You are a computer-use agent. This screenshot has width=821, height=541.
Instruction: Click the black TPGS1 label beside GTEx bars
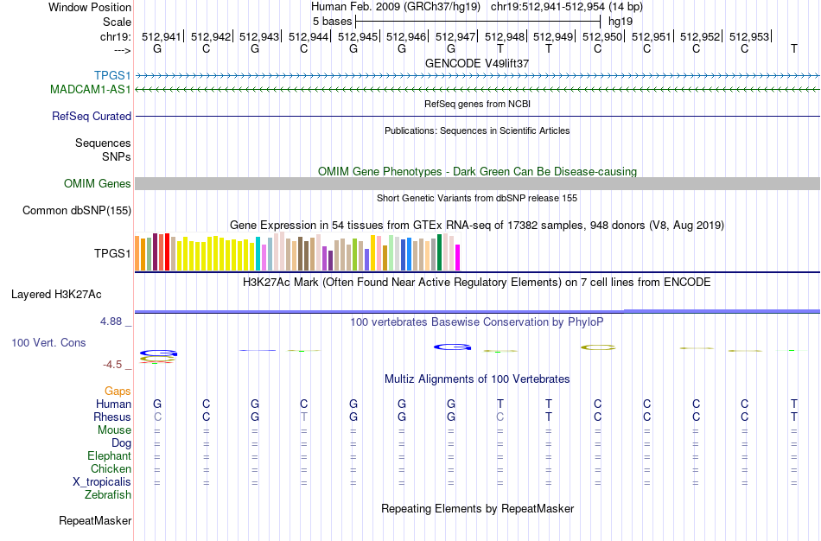[x=112, y=253]
